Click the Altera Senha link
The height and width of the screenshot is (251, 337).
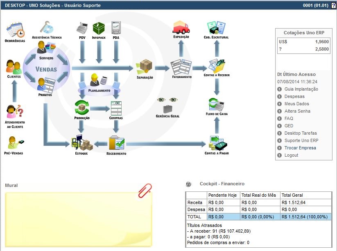pos(297,111)
